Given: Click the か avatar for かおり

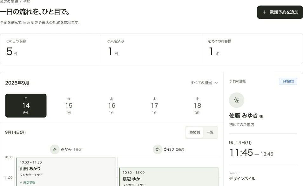Looking at the screenshot, I should pyautogui.click(x=158, y=149).
